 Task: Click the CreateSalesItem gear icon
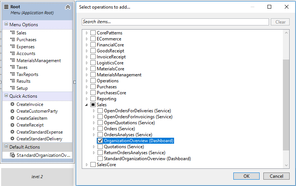tap(12, 118)
